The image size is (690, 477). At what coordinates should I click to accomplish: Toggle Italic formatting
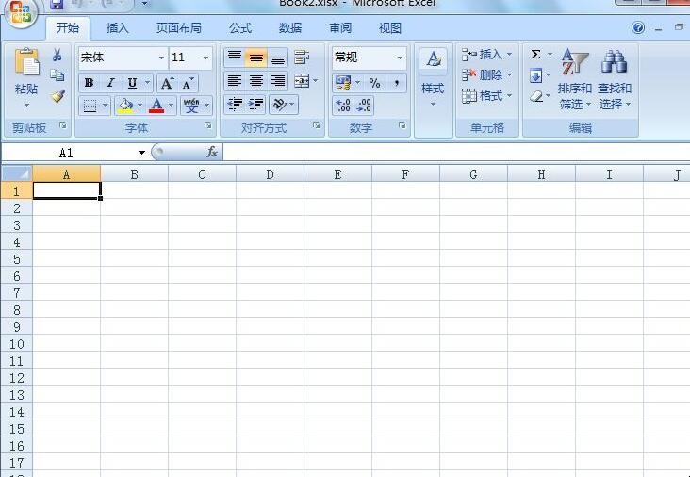[110, 83]
